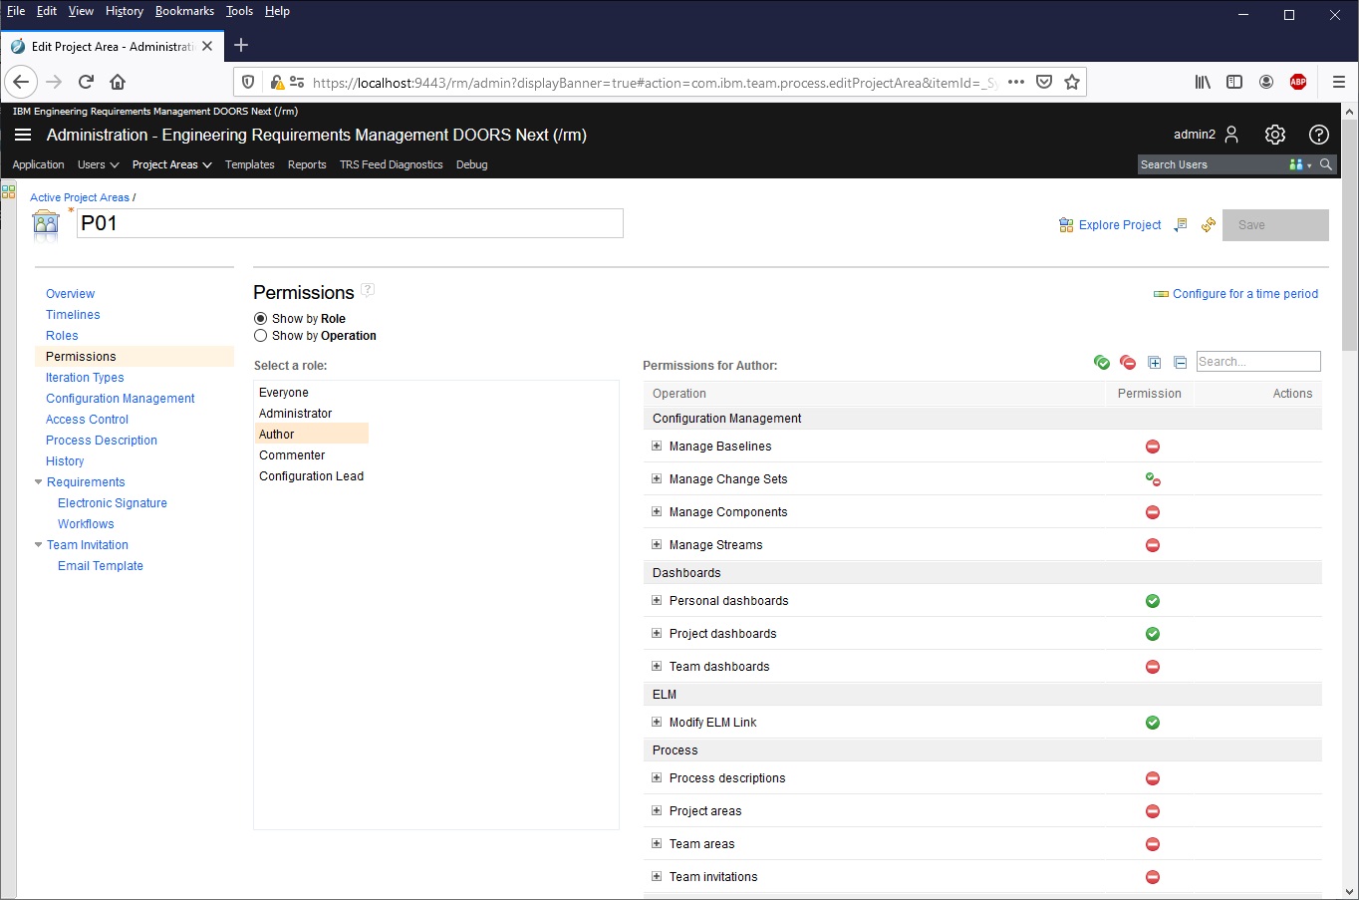
Task: Open TRS Feed Diagnostics
Action: [392, 164]
